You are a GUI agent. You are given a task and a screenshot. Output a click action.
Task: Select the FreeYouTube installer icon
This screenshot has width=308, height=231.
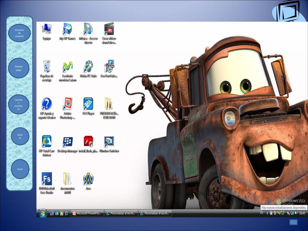tap(109, 69)
